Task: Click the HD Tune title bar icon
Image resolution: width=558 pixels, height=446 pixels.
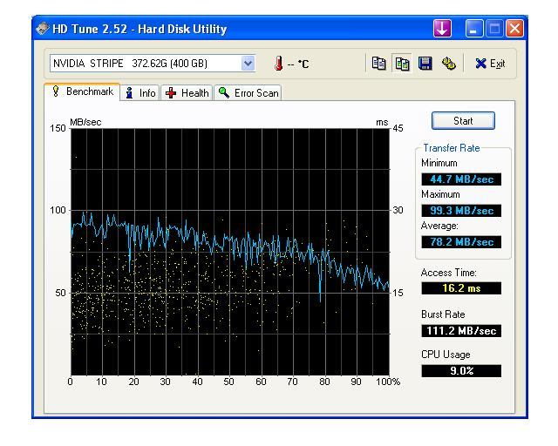Action: click(43, 29)
